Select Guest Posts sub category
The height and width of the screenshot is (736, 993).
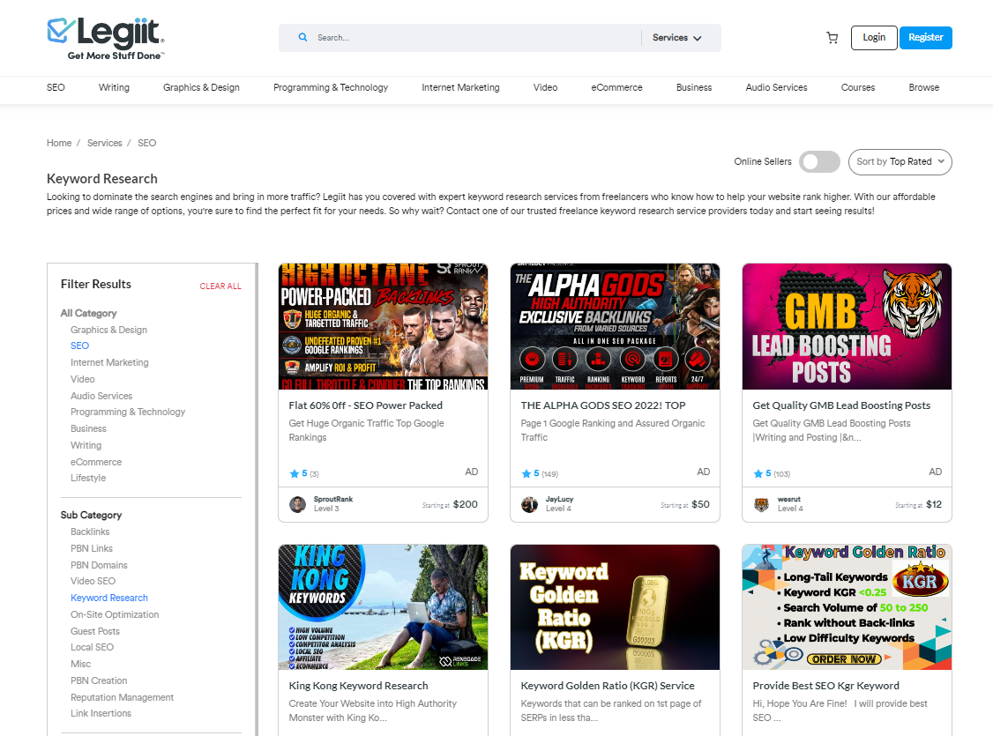coord(95,631)
